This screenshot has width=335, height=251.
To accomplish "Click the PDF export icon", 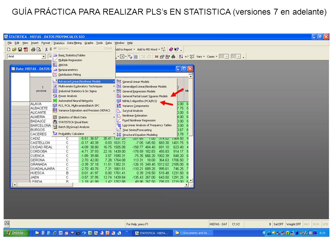I will tap(25, 50).
